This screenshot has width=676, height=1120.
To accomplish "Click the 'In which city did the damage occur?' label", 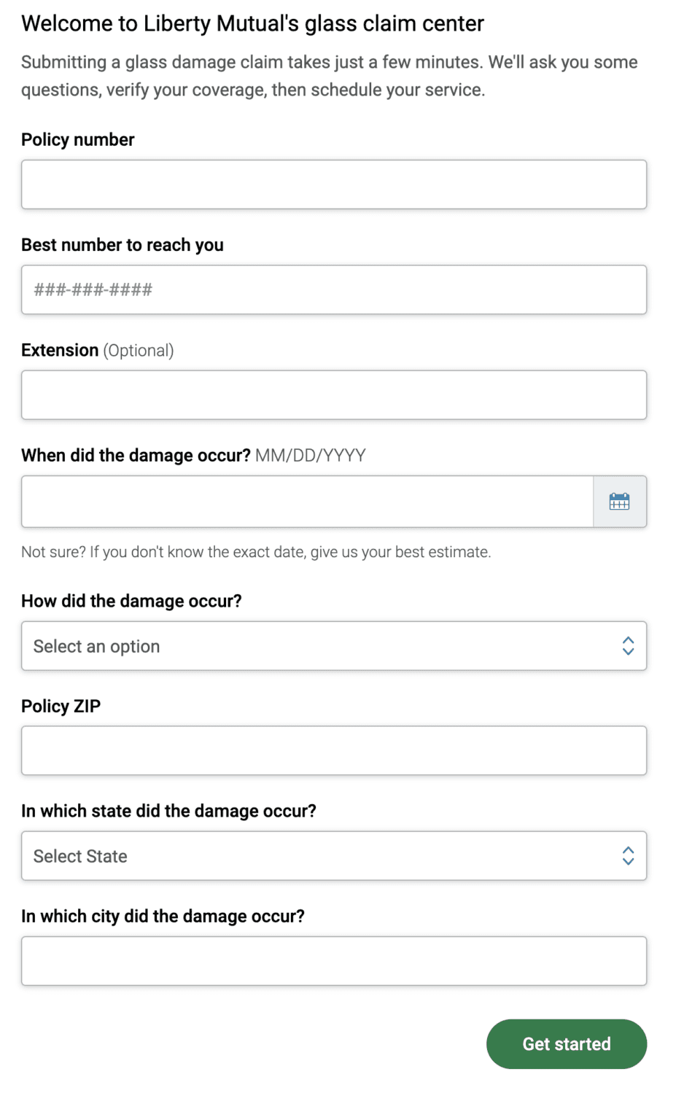I will [163, 917].
